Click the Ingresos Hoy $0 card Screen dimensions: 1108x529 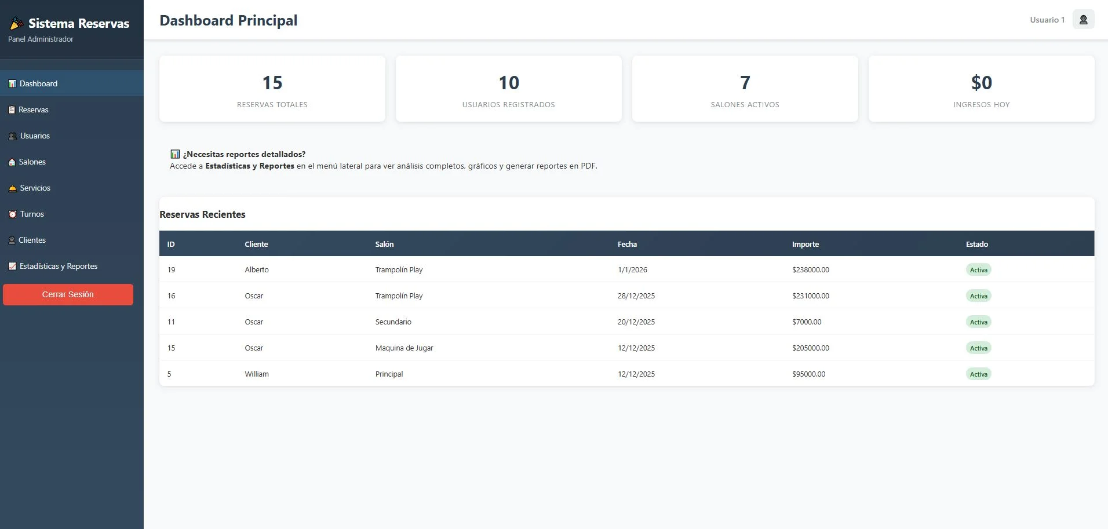tap(981, 88)
